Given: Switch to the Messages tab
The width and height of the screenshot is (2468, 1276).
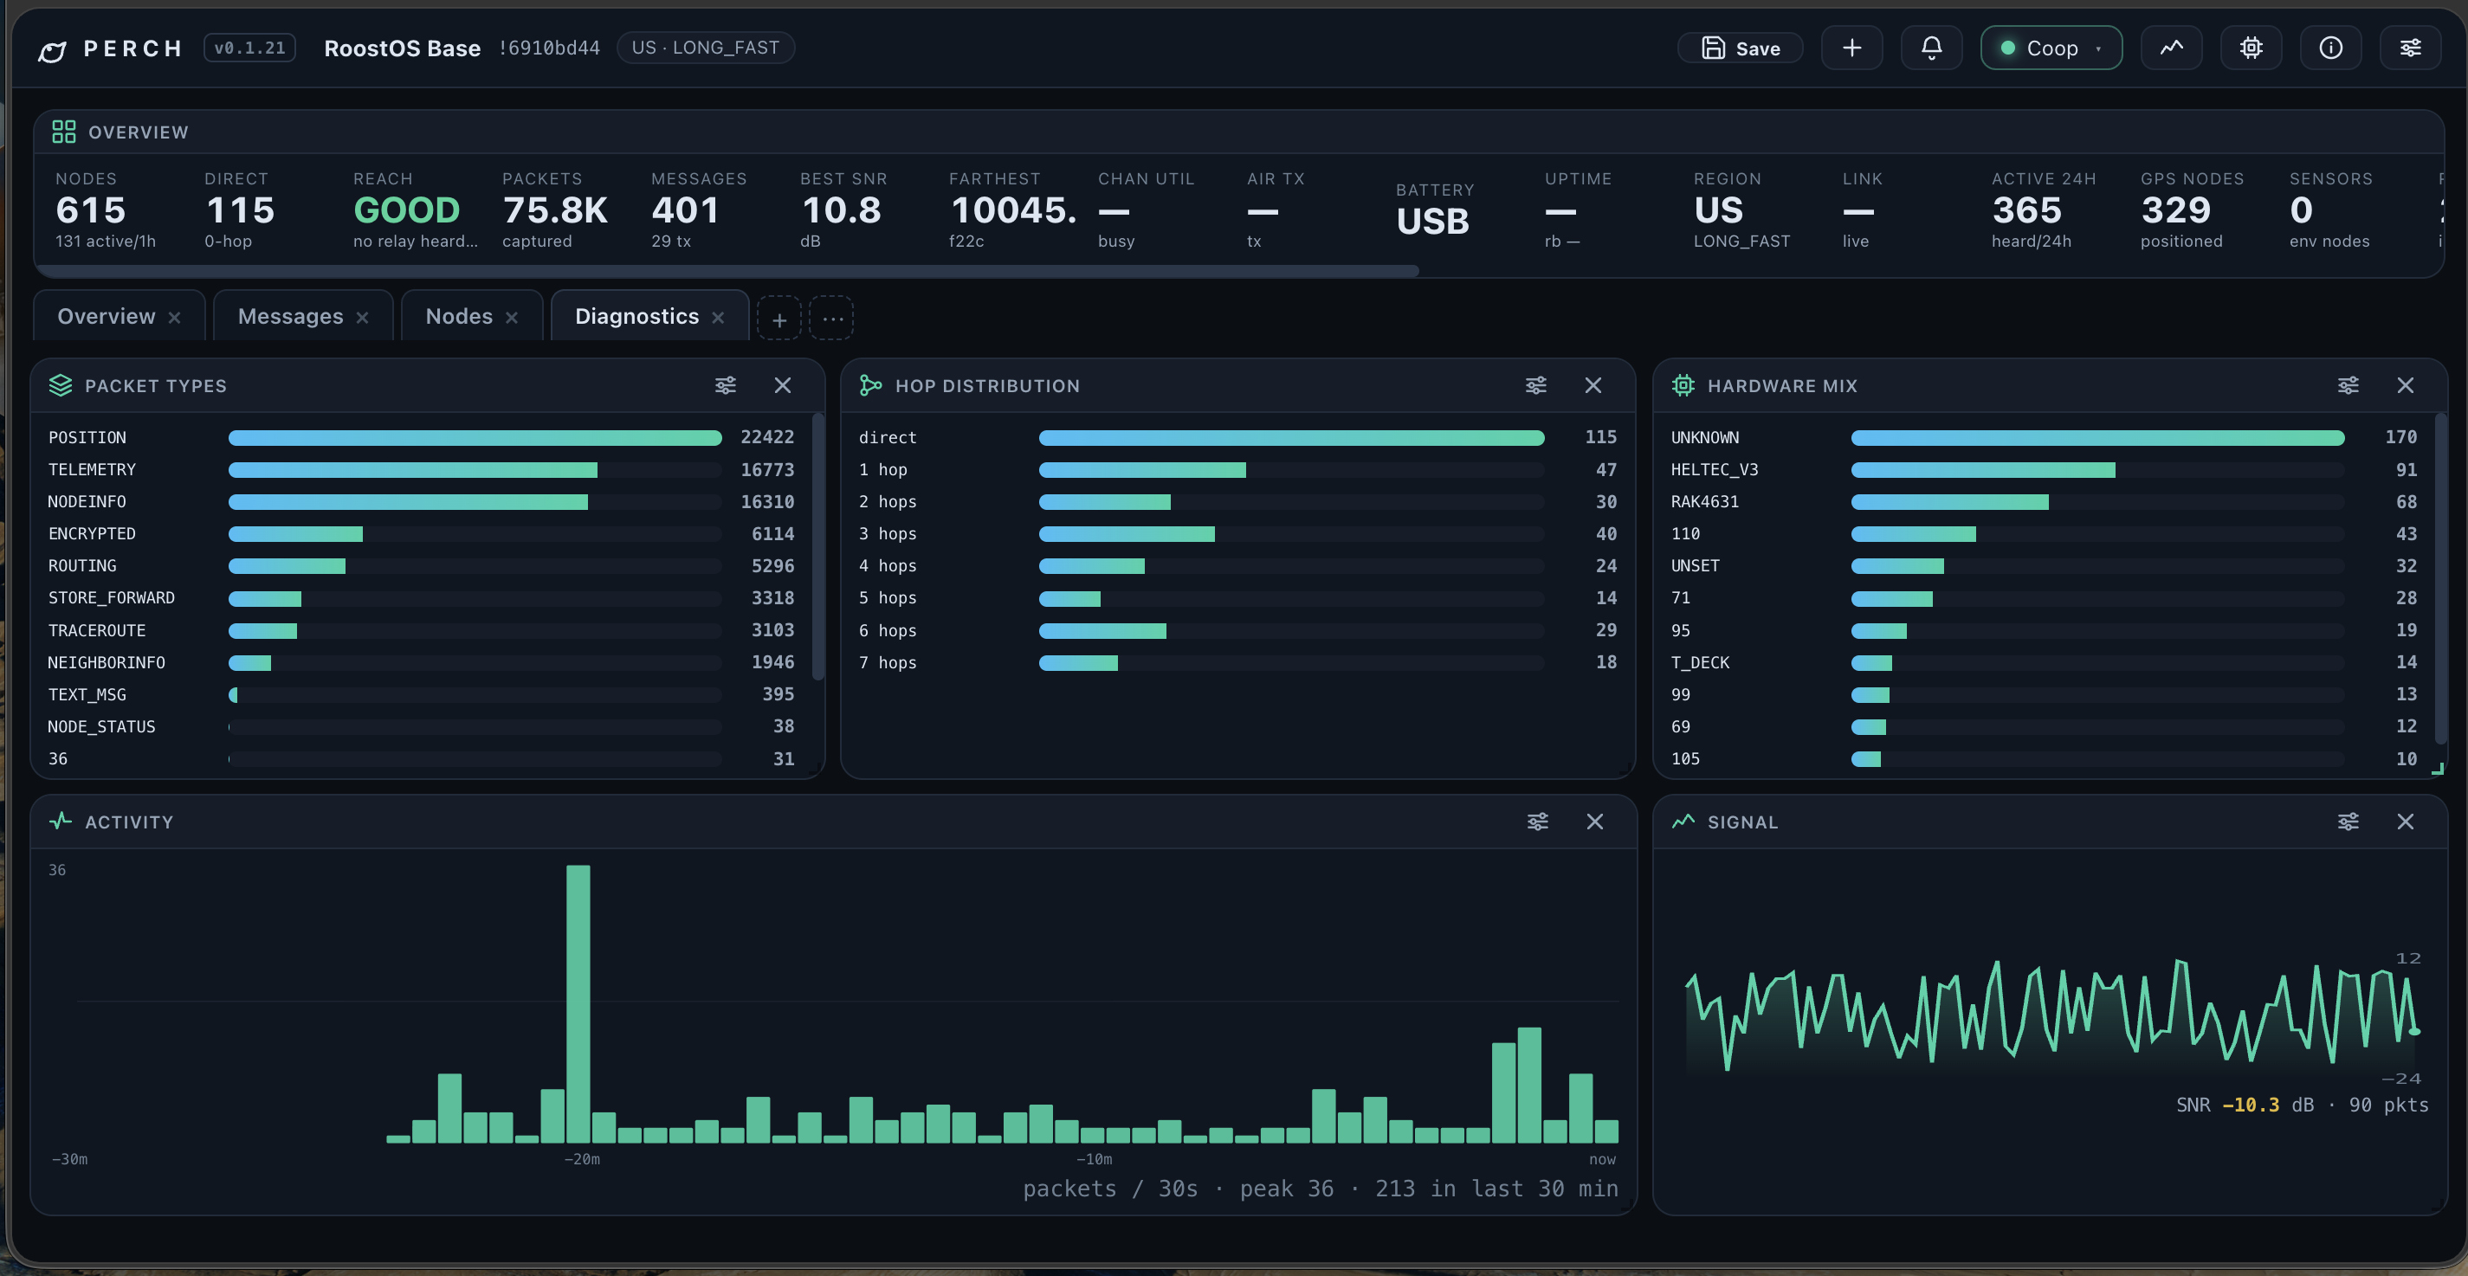Looking at the screenshot, I should 290,316.
